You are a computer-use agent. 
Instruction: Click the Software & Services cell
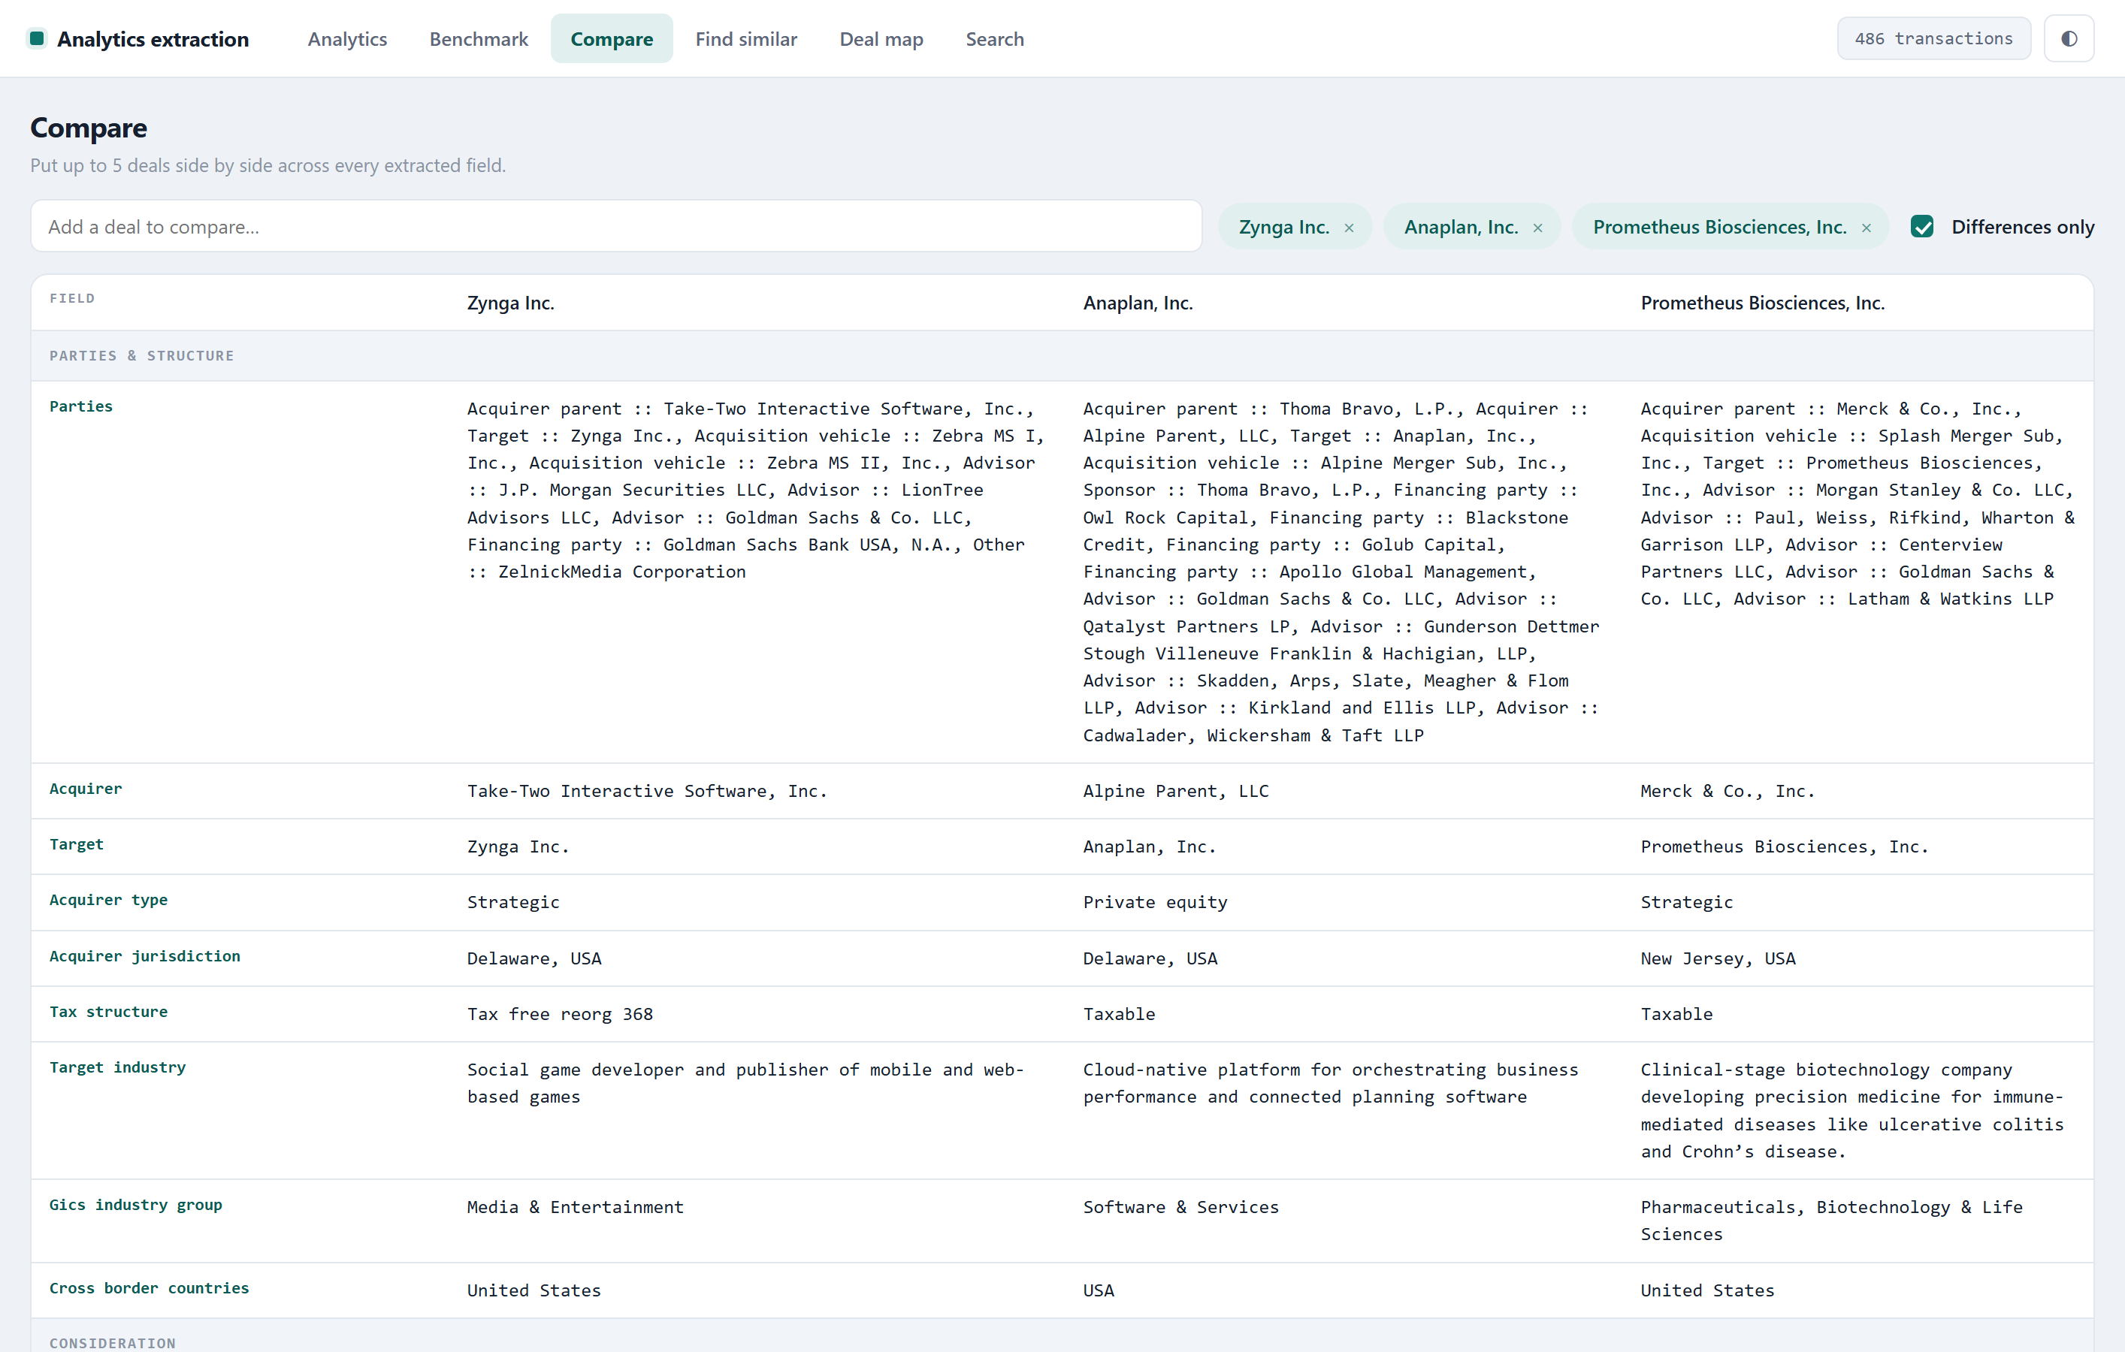[x=1180, y=1207]
